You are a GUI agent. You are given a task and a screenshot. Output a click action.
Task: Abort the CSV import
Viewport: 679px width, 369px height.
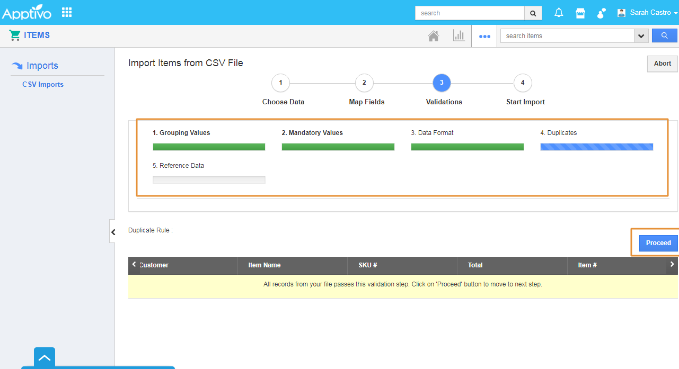tap(662, 64)
